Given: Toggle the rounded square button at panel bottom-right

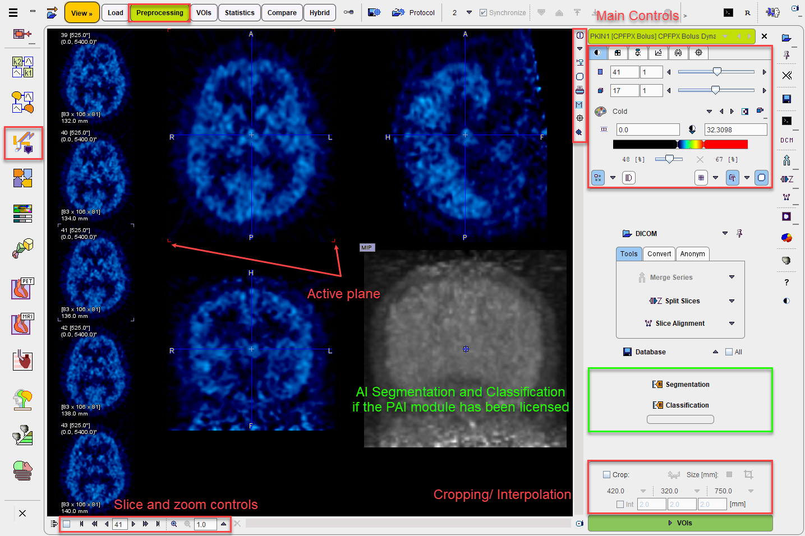Looking at the screenshot, I should coord(761,178).
